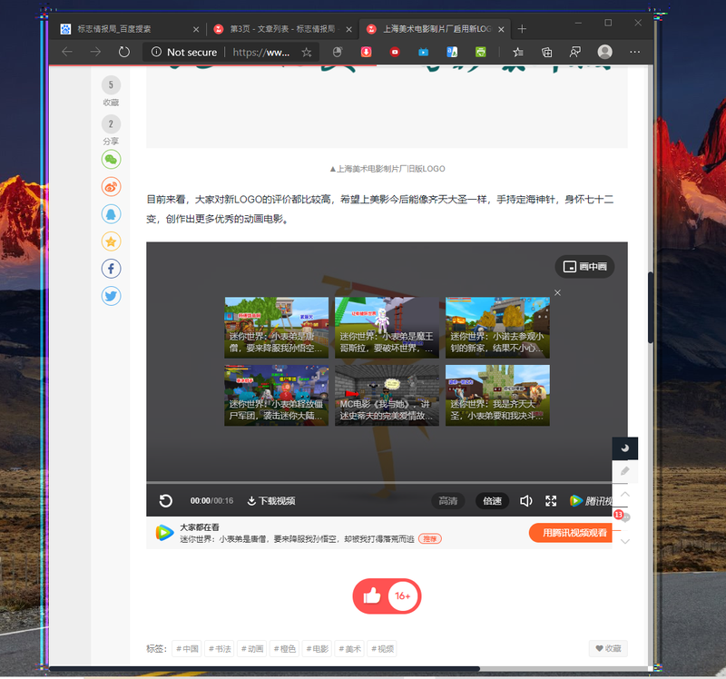Go back to the previous page
Screen dimensions: 726x679
(67, 52)
